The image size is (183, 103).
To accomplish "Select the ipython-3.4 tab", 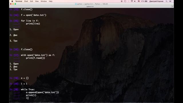I will pyautogui.click(x=90, y=7).
